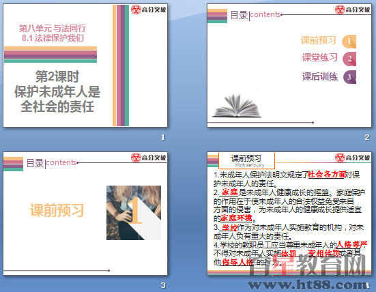Image resolution: width=376 pixels, height=292 pixels.
Task: Click the red answer 学校 on slide 4
Action: click(229, 227)
